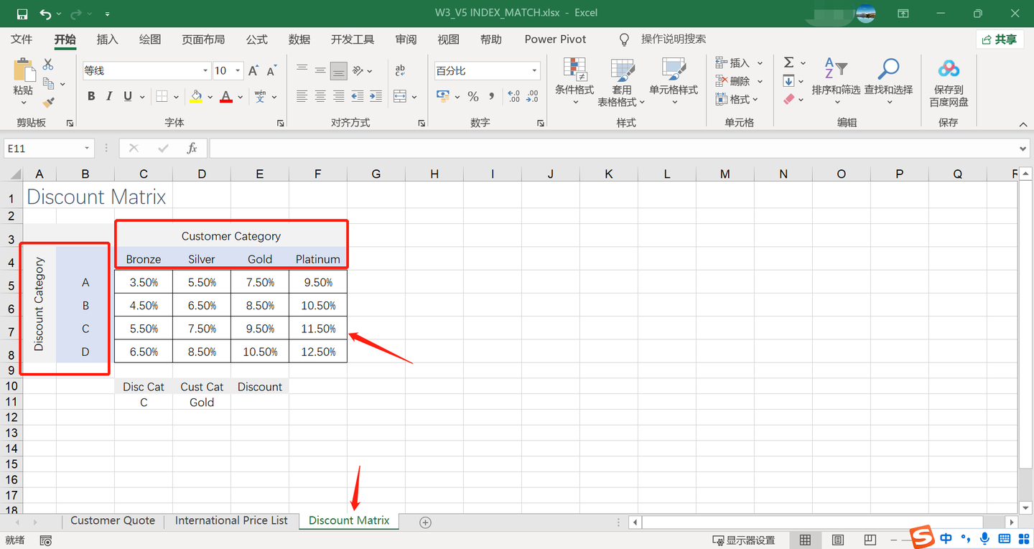Click the percent style icon
Viewport: 1034px width, 549px height.
[473, 96]
